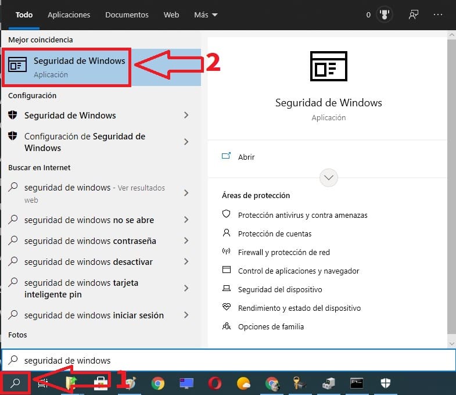
Task: Click the heart icon of Rendimiento y estado
Action: point(226,307)
